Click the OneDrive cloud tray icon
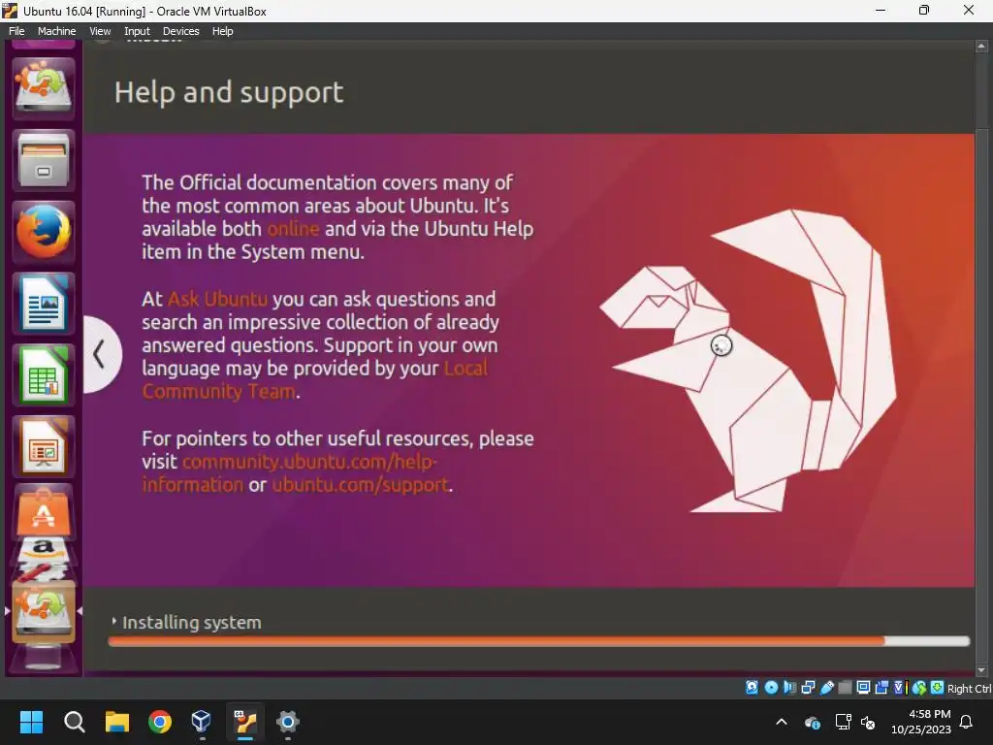993x745 pixels. click(813, 722)
